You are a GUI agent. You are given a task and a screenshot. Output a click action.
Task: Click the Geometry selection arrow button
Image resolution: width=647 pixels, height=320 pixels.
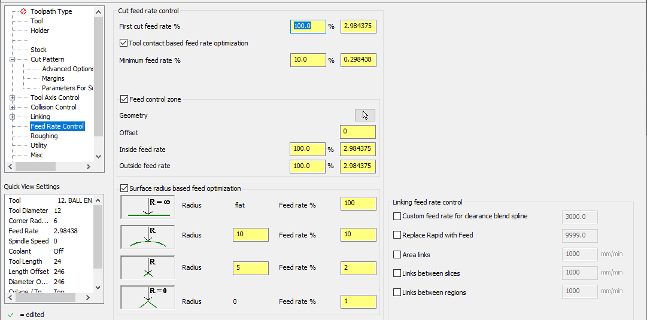pos(365,115)
